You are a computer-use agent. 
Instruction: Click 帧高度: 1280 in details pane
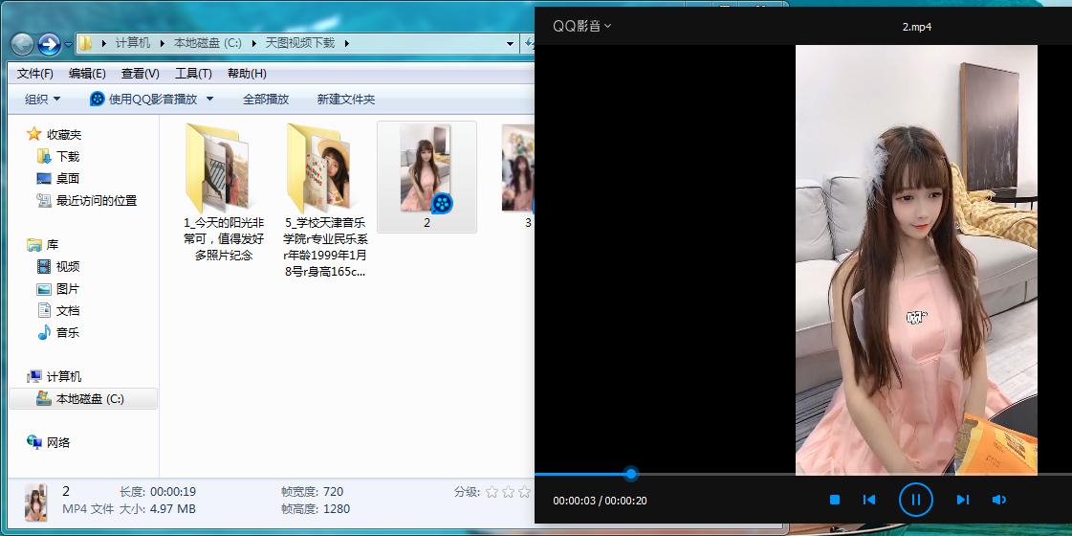[316, 508]
